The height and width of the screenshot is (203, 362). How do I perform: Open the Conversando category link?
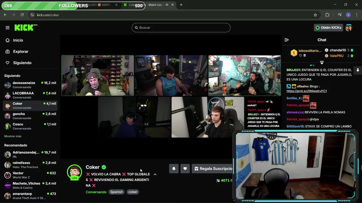click(96, 192)
